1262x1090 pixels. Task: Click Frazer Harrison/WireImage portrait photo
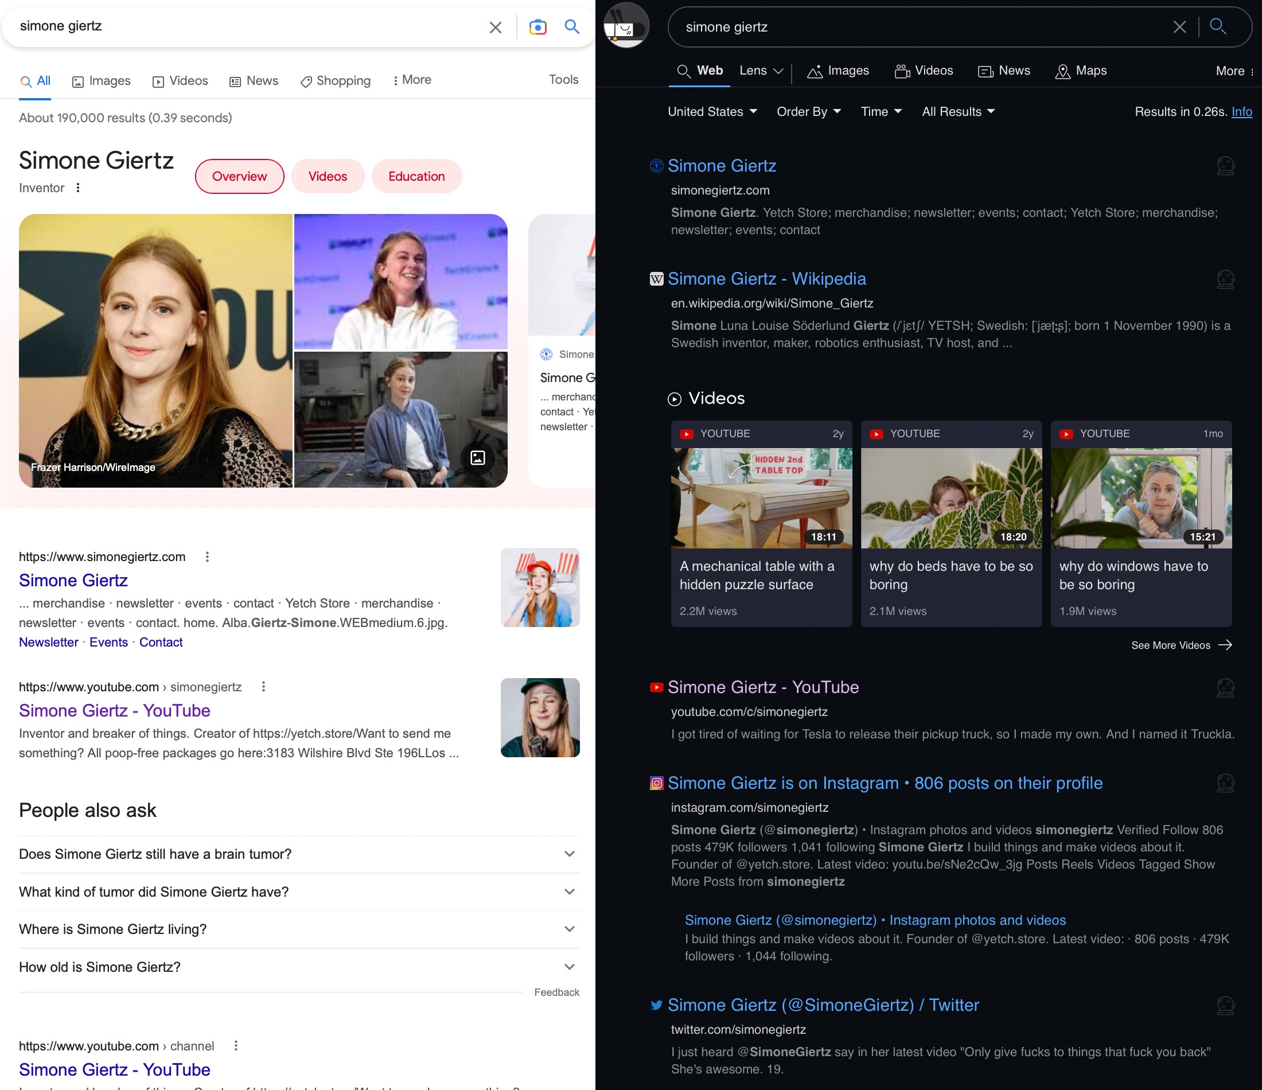[155, 351]
